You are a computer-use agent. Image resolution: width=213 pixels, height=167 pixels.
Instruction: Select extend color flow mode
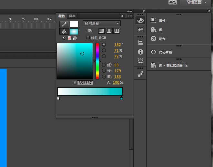(x=101, y=31)
